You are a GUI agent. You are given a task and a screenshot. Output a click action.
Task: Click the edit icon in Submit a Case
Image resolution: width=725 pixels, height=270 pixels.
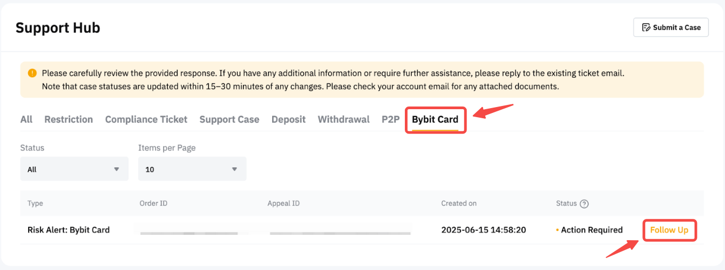pyautogui.click(x=646, y=28)
